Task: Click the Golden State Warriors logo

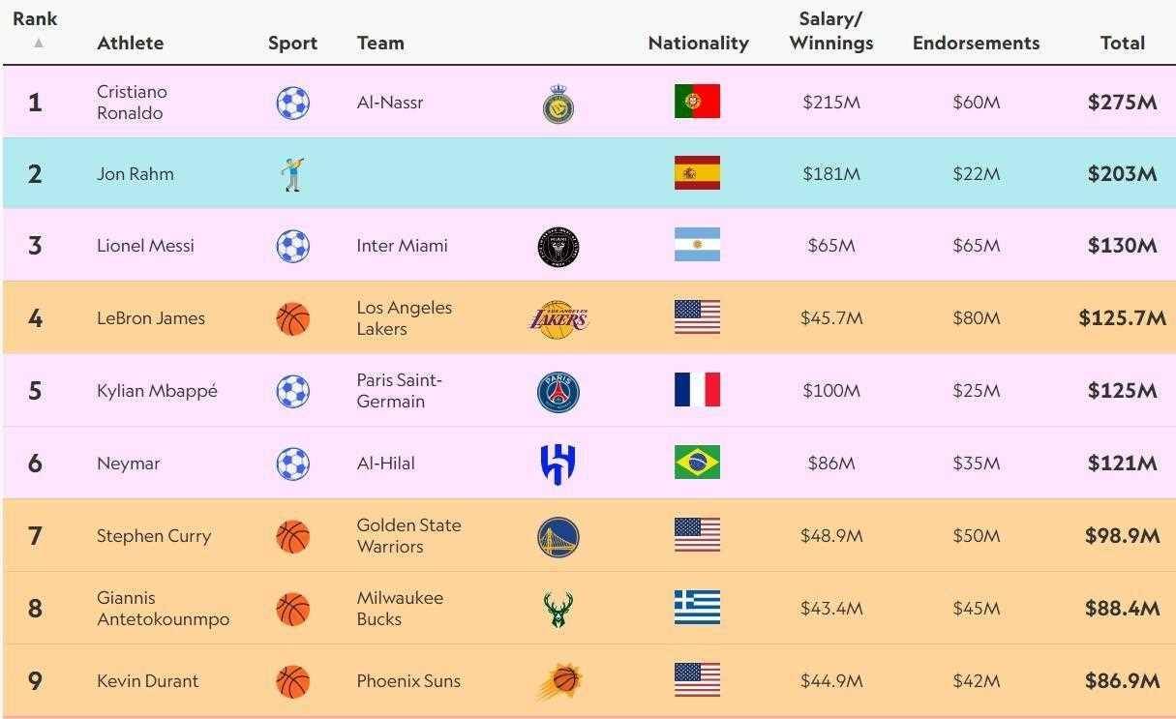Action: [x=558, y=536]
